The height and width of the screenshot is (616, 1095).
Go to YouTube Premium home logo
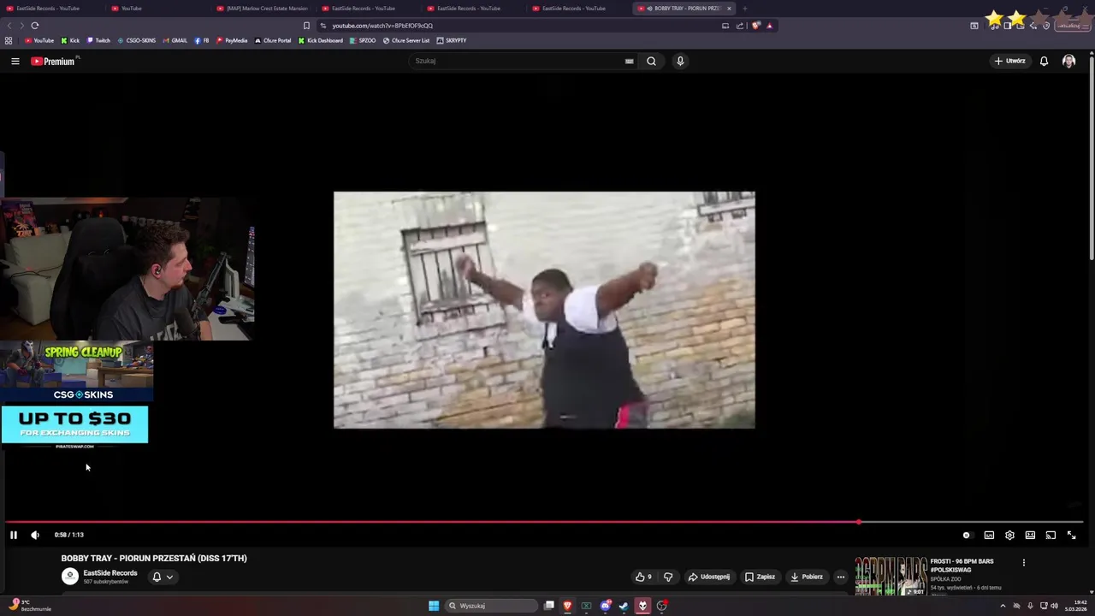click(x=54, y=61)
